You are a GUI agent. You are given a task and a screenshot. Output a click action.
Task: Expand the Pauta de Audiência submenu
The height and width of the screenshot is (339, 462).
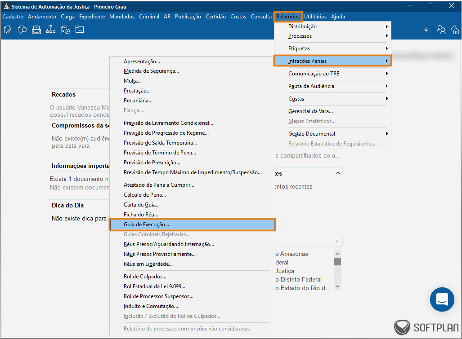point(332,86)
